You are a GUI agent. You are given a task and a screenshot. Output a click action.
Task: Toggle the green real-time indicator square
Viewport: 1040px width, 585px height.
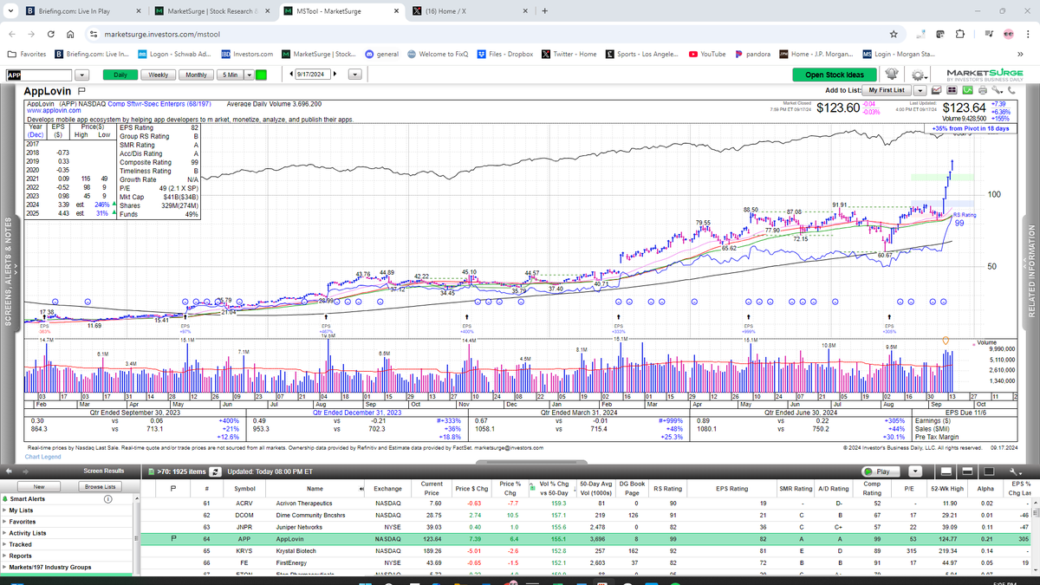pos(261,75)
